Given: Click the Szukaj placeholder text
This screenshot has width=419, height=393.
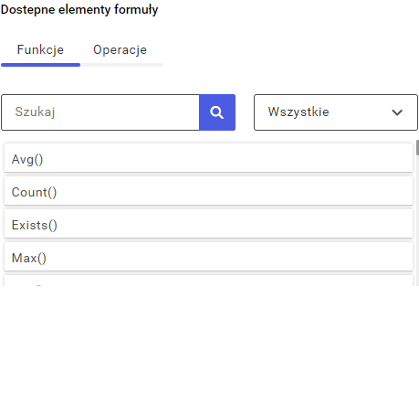Looking at the screenshot, I should point(35,112).
